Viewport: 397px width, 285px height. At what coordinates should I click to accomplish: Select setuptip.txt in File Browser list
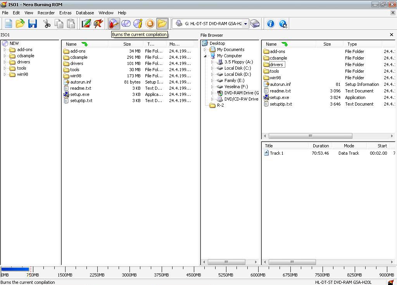281,104
